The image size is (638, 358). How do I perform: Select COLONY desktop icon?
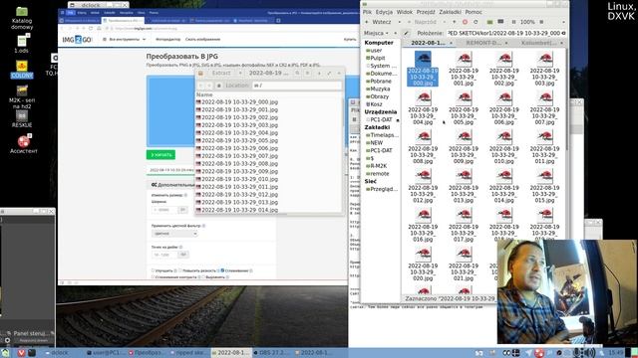coord(22,70)
